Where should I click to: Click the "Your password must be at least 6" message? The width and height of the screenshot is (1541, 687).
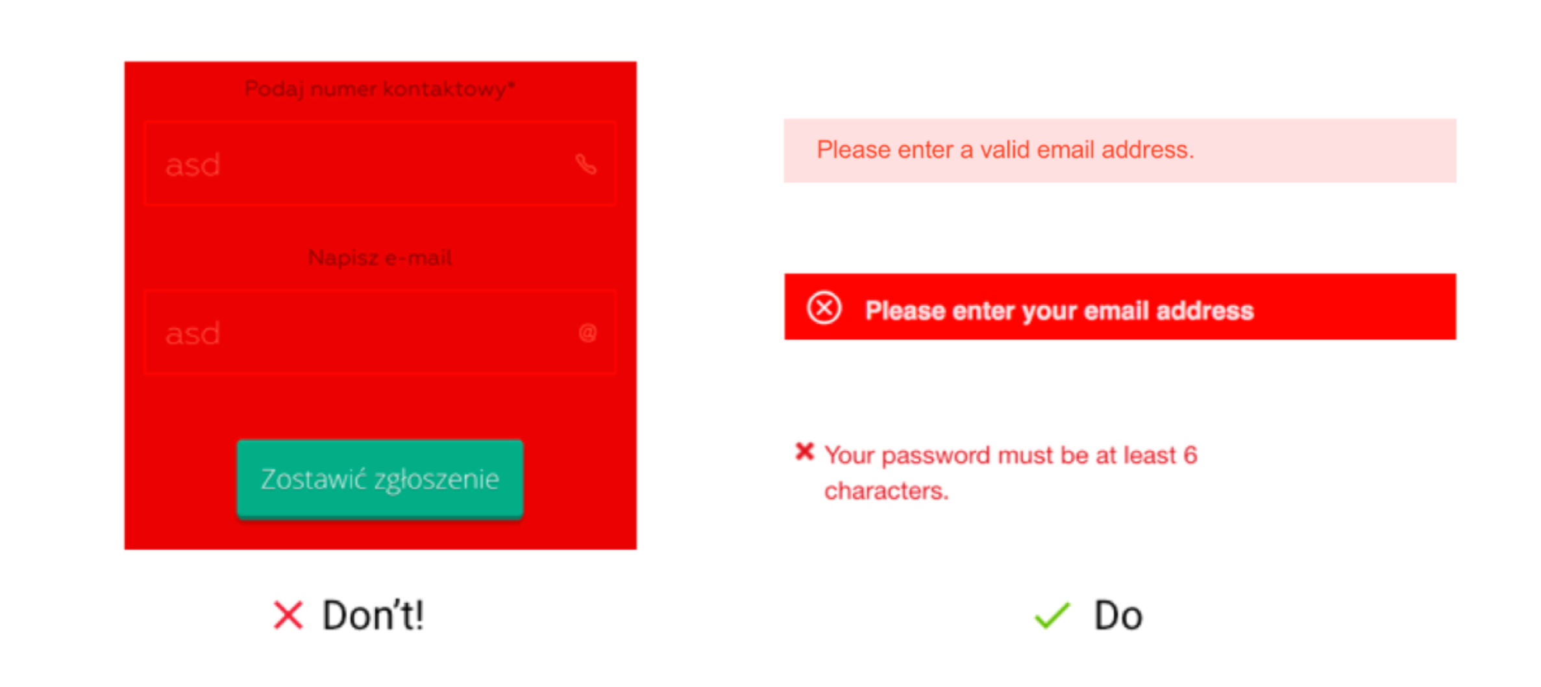coord(1011,455)
